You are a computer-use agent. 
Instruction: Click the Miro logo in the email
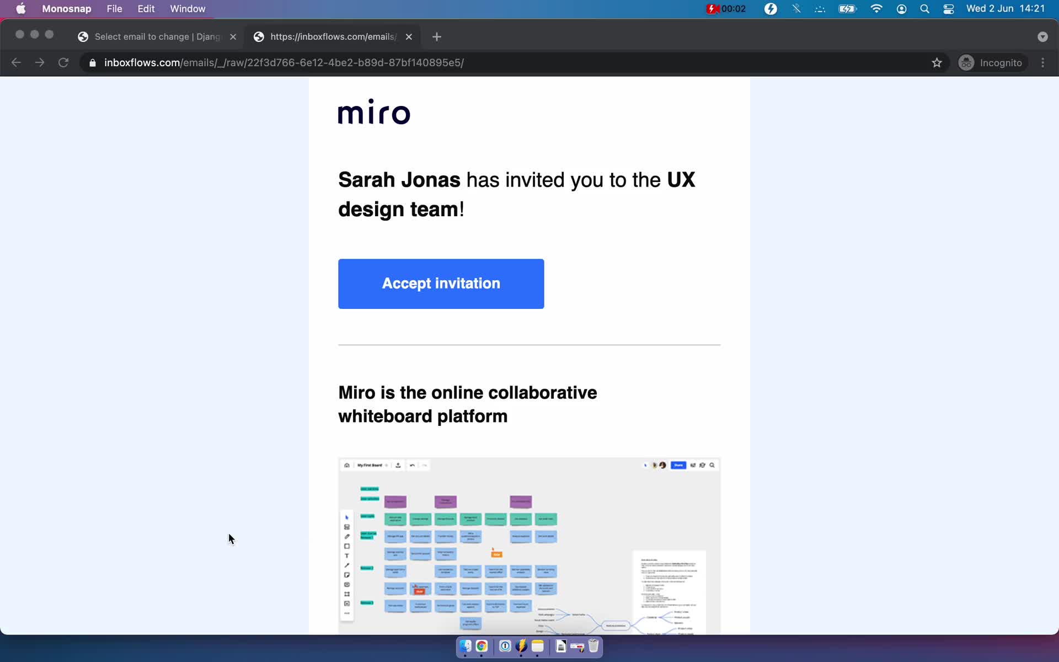pos(374,111)
